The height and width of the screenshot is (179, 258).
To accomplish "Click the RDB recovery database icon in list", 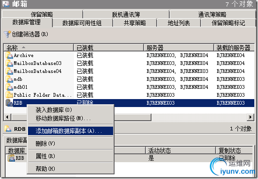I will point(9,103).
